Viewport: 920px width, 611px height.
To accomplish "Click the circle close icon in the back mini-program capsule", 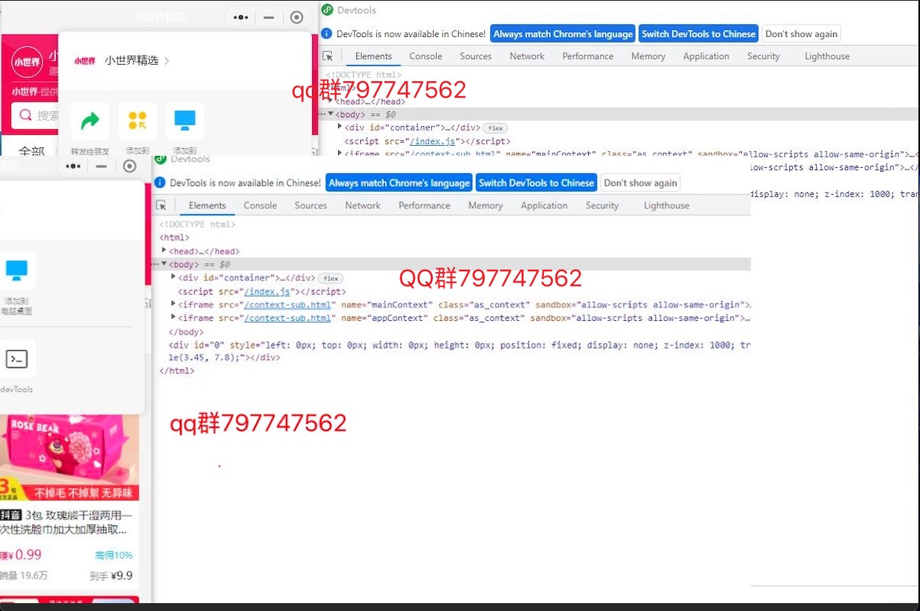I will tap(297, 17).
